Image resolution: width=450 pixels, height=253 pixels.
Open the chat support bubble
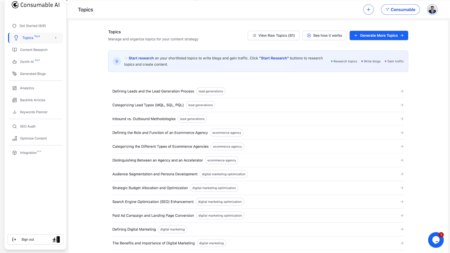[436, 240]
